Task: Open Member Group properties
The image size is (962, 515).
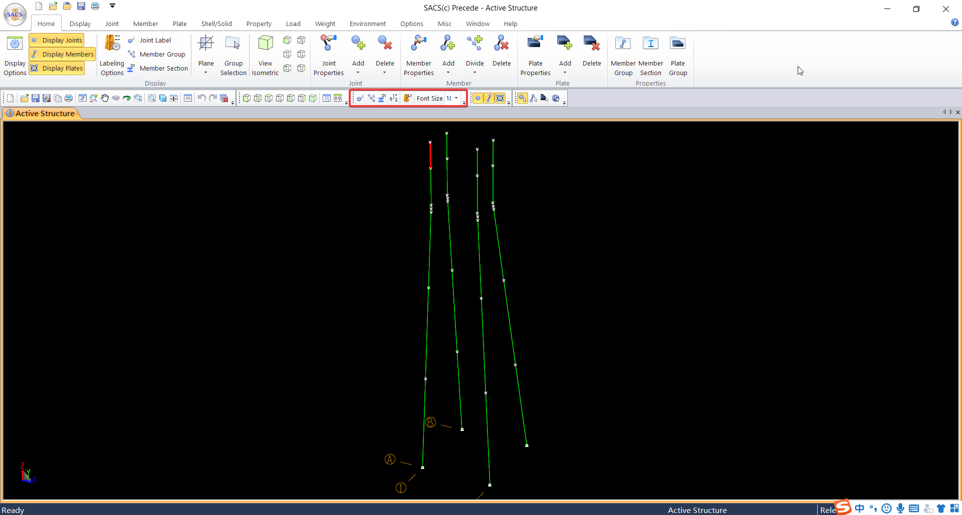Action: [623, 56]
